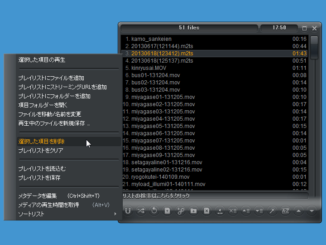Click the remove file icon
The image size is (326, 245).
pyautogui.click(x=206, y=211)
